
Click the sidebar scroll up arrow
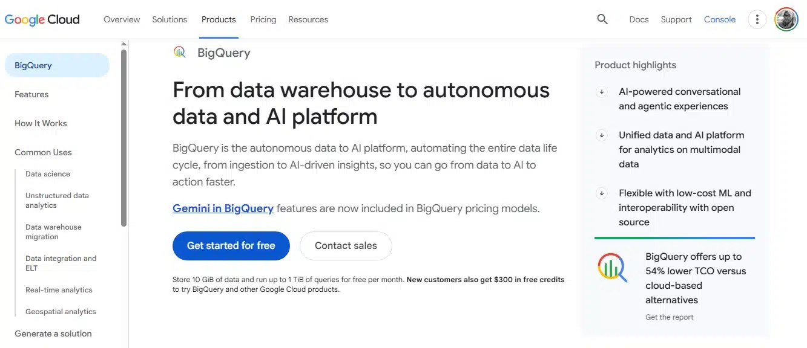[124, 44]
